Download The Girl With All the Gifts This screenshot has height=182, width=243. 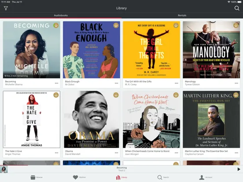tap(176, 25)
